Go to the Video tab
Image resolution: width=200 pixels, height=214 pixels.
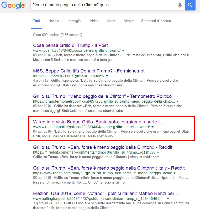pyautogui.click(x=94, y=21)
